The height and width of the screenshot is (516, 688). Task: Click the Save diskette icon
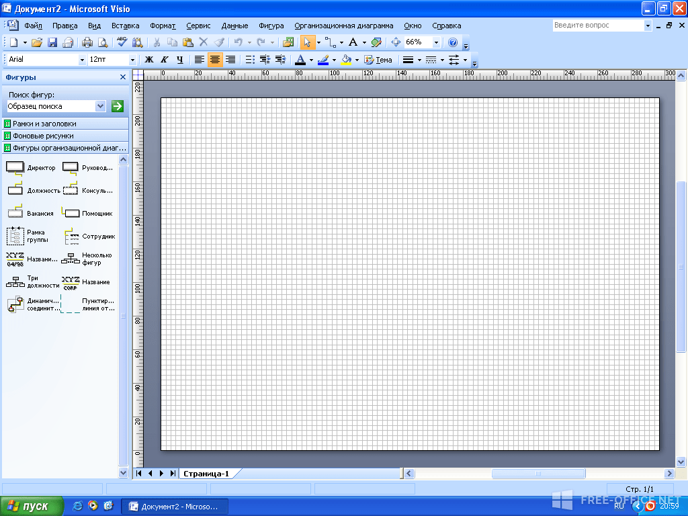(52, 42)
